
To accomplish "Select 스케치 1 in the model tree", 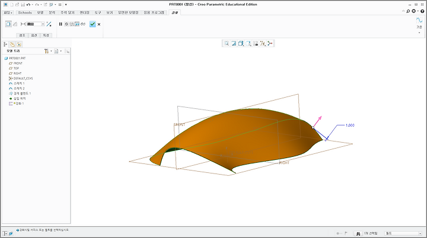I will 17,83.
